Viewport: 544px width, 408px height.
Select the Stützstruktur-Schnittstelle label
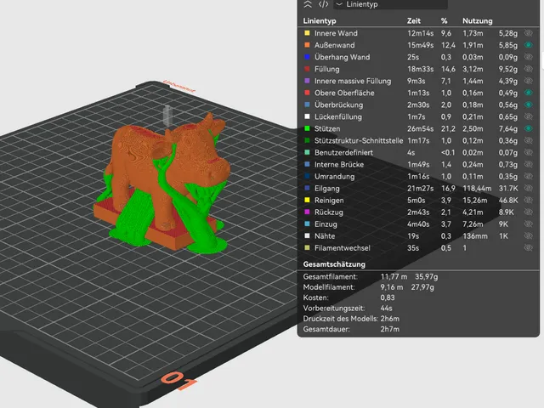359,140
